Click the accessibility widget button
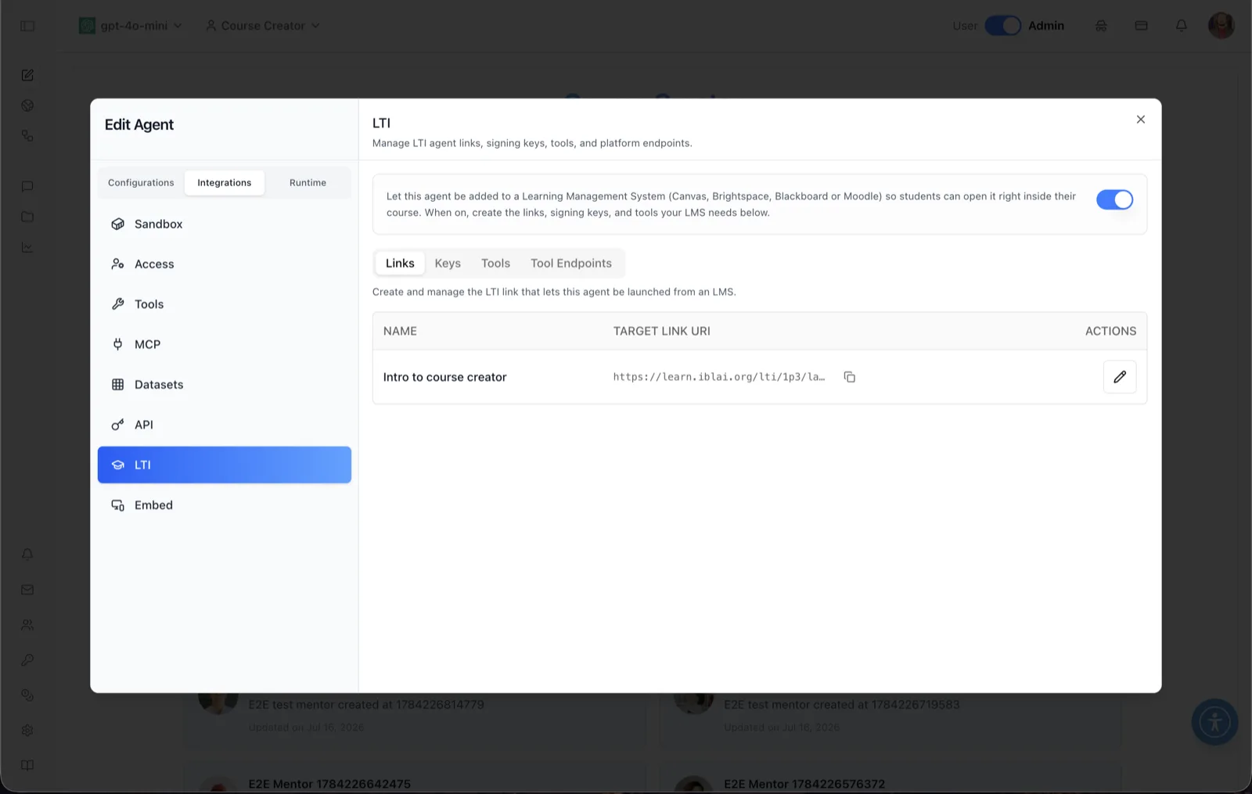1252x794 pixels. click(x=1214, y=721)
